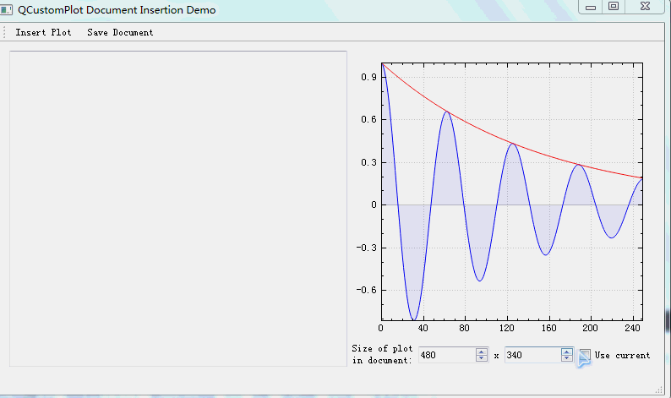Click the -0.6 y-axis tick label
671x398 pixels.
(x=366, y=290)
